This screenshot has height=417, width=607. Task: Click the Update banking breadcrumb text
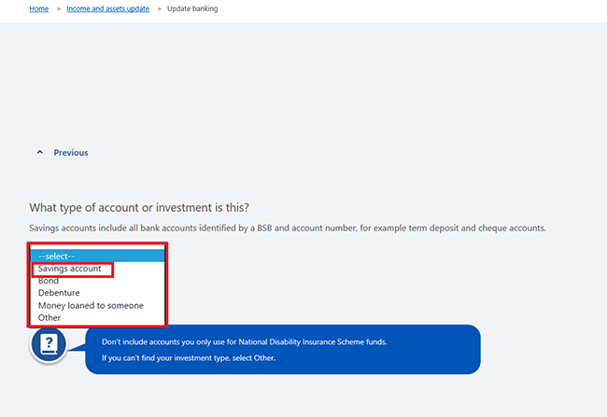point(192,8)
